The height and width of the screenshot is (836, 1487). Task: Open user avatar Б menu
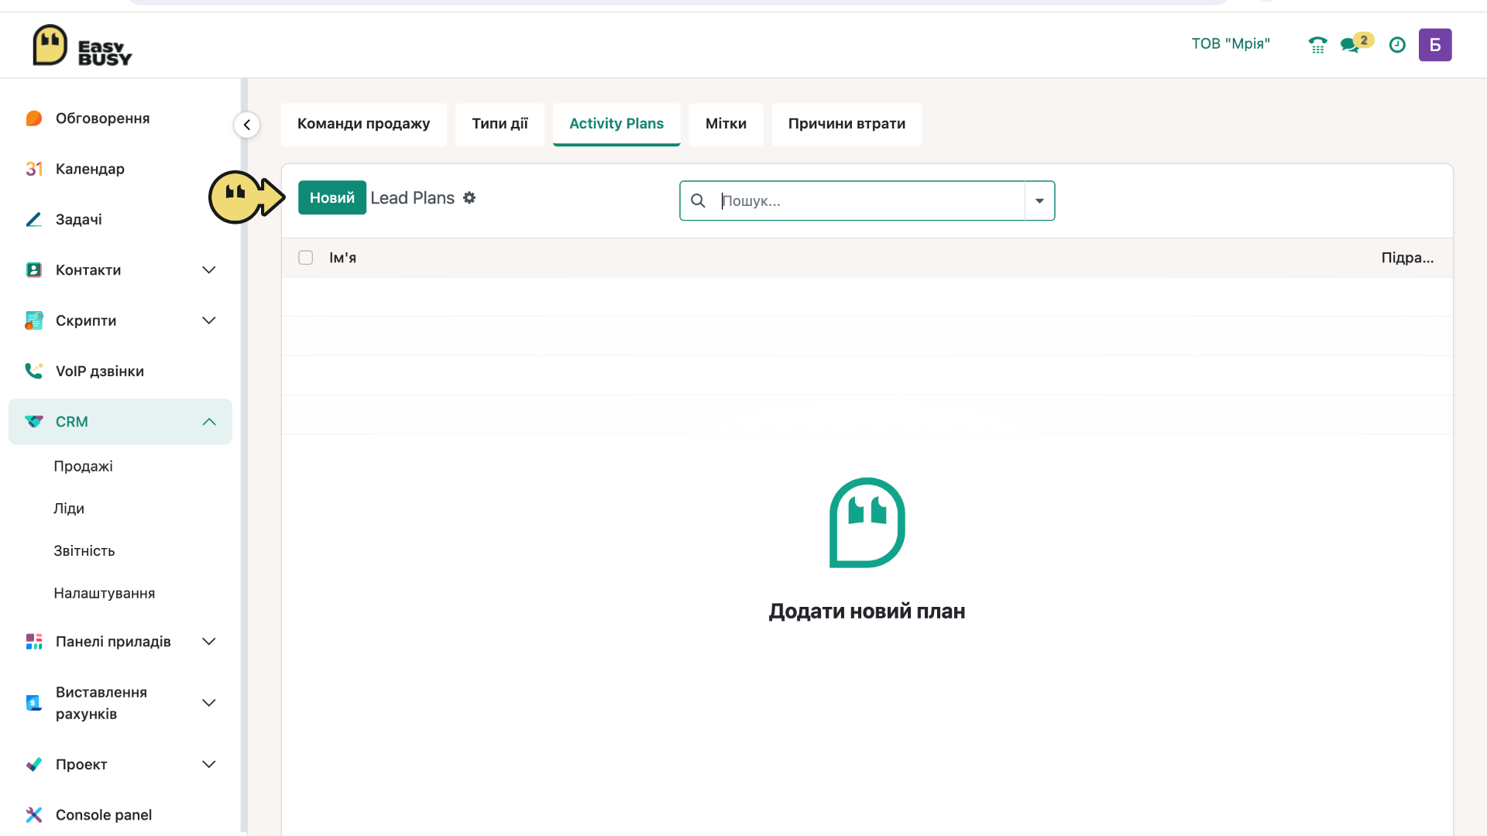[1435, 45]
